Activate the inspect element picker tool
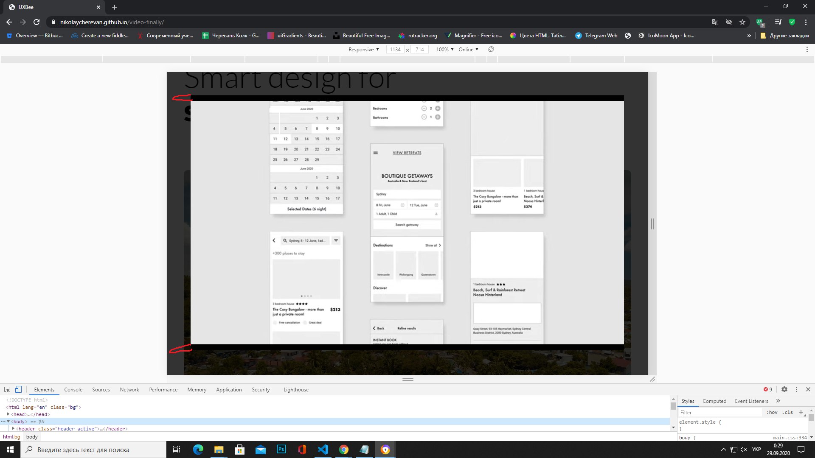 point(7,389)
